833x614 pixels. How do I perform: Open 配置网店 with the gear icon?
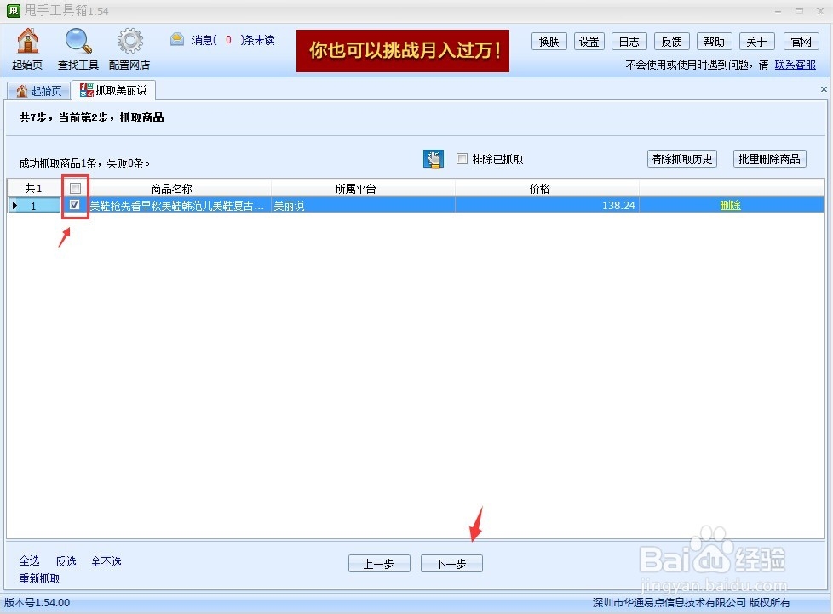pyautogui.click(x=129, y=48)
